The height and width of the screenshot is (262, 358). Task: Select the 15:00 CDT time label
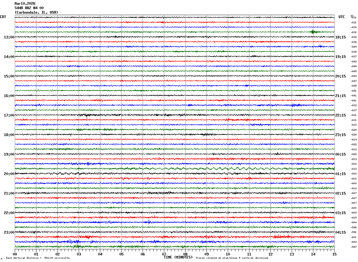tap(9, 76)
